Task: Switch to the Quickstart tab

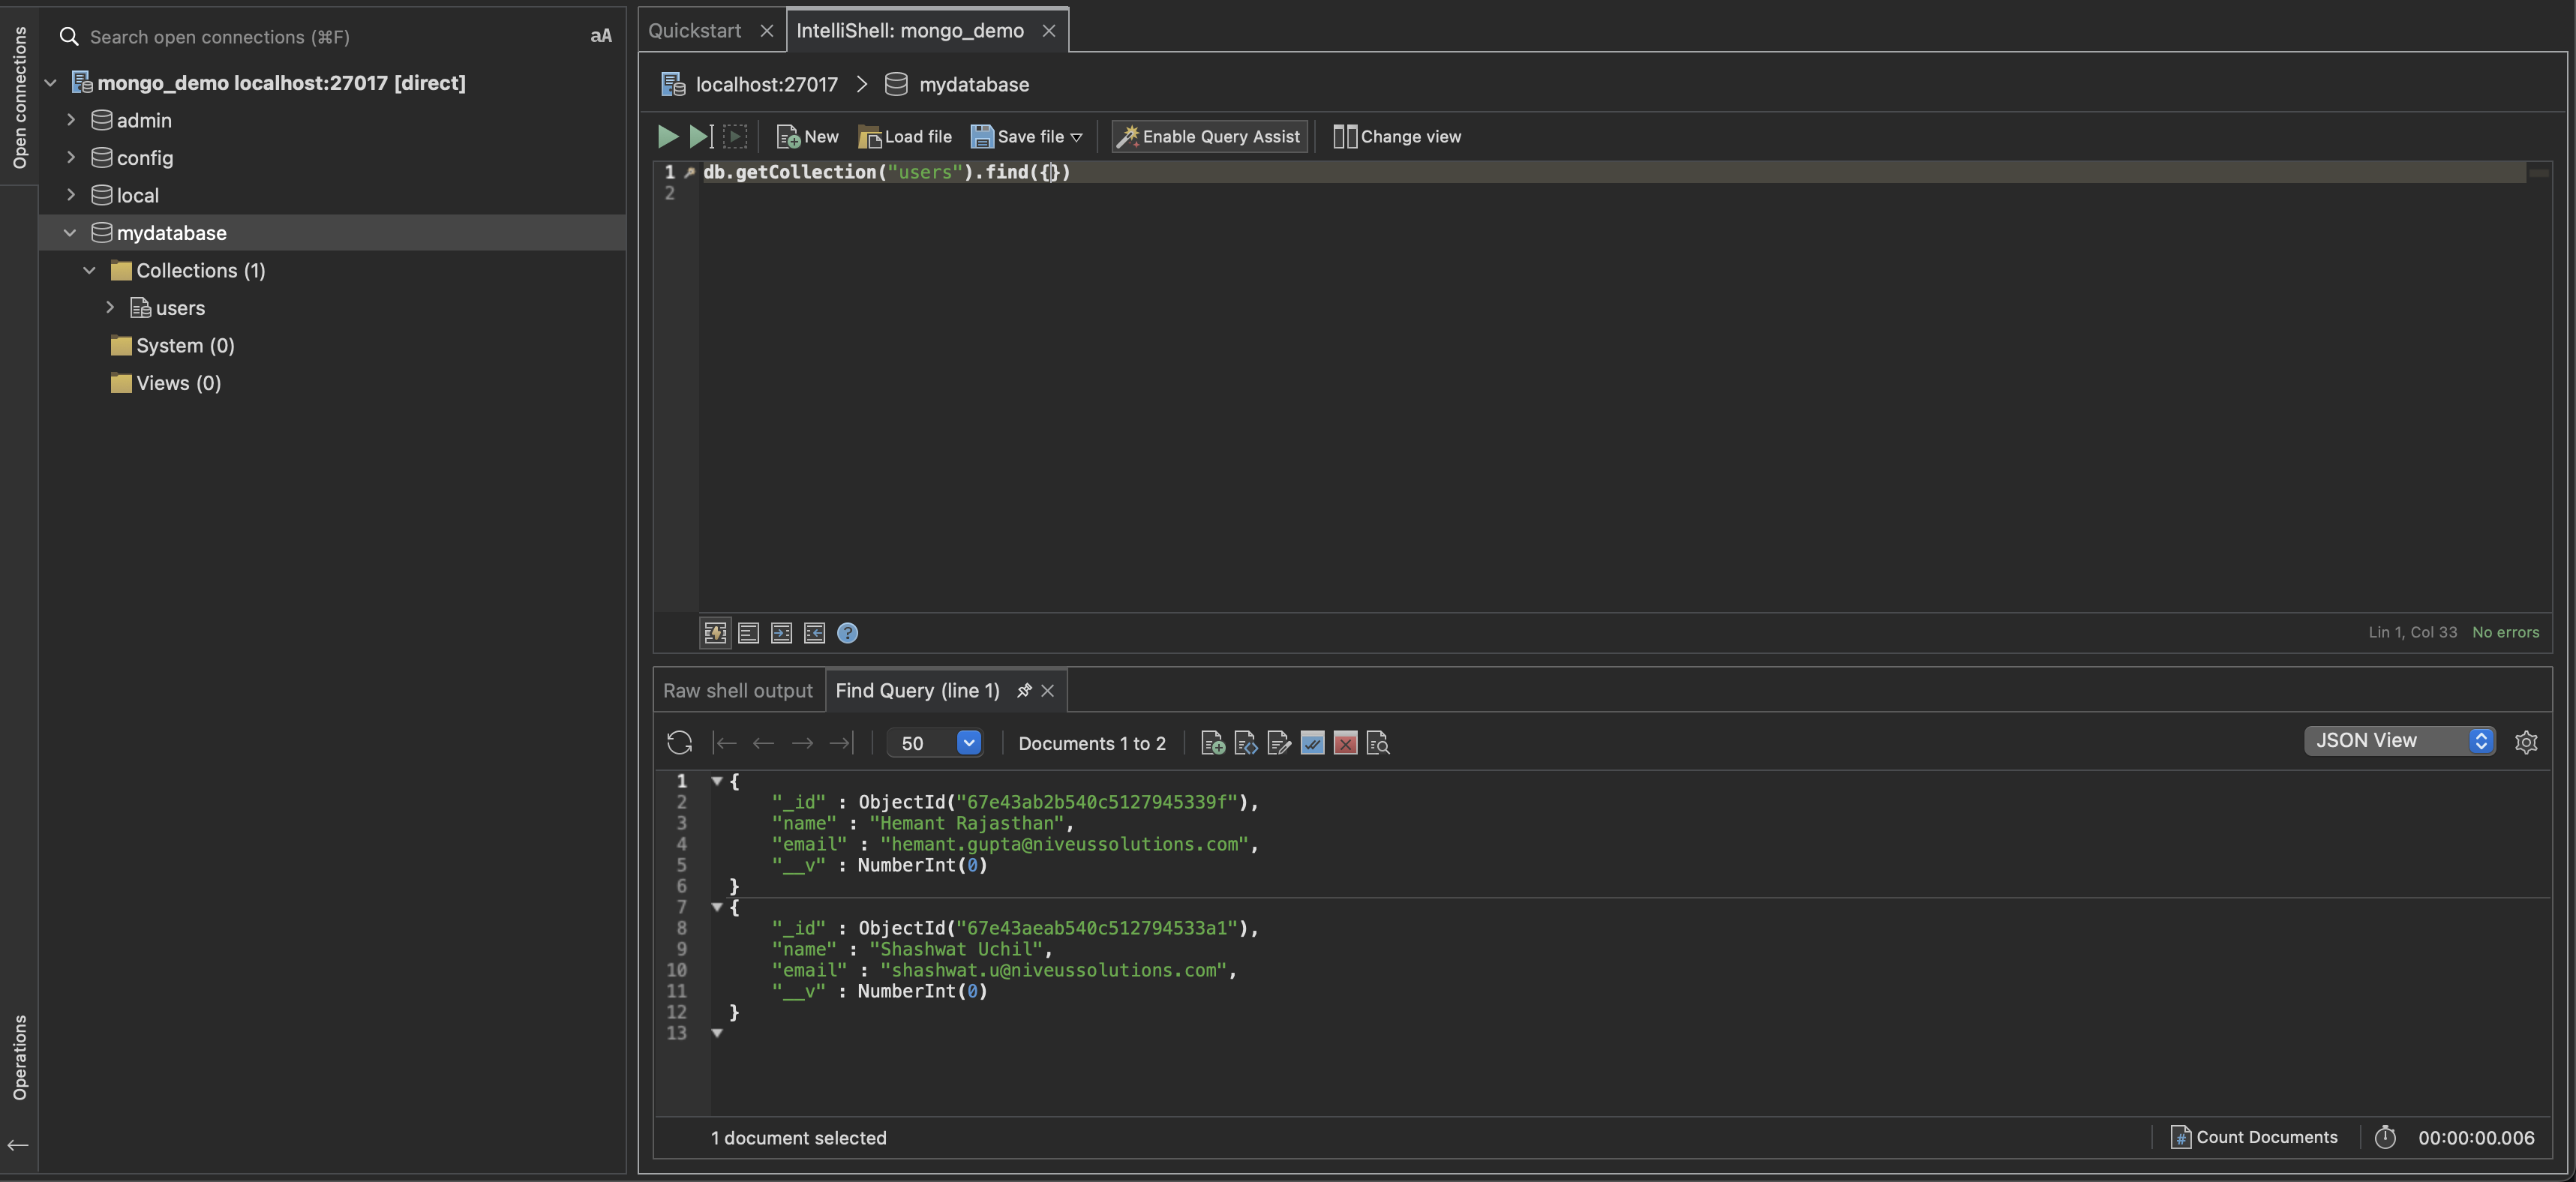Action: (694, 31)
